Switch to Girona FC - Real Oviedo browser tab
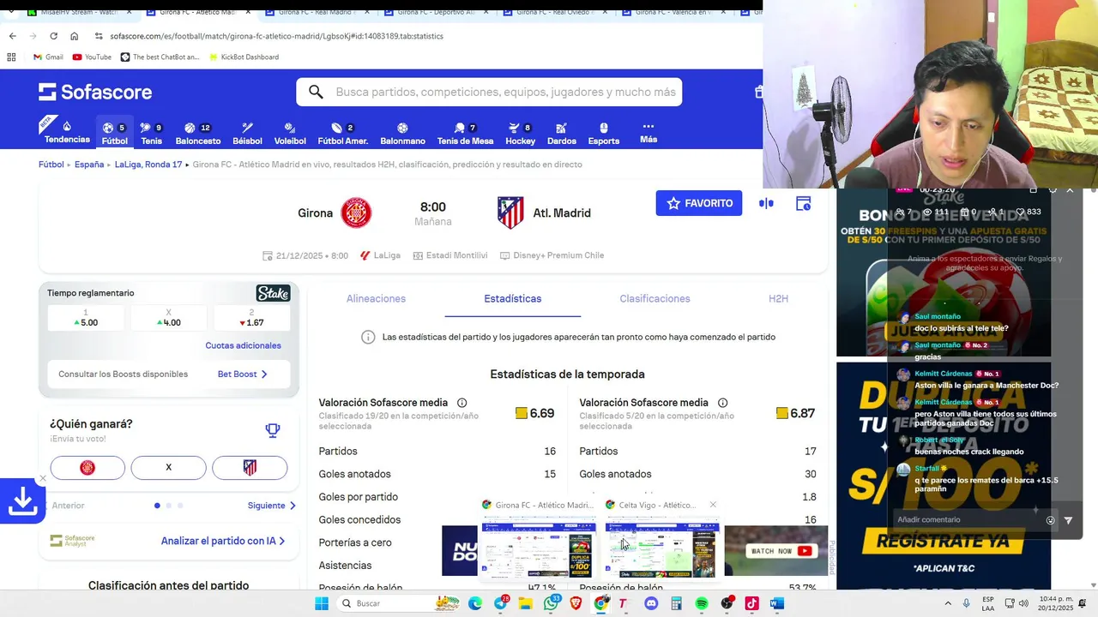Viewport: 1098px width, 617px height. pos(555,12)
